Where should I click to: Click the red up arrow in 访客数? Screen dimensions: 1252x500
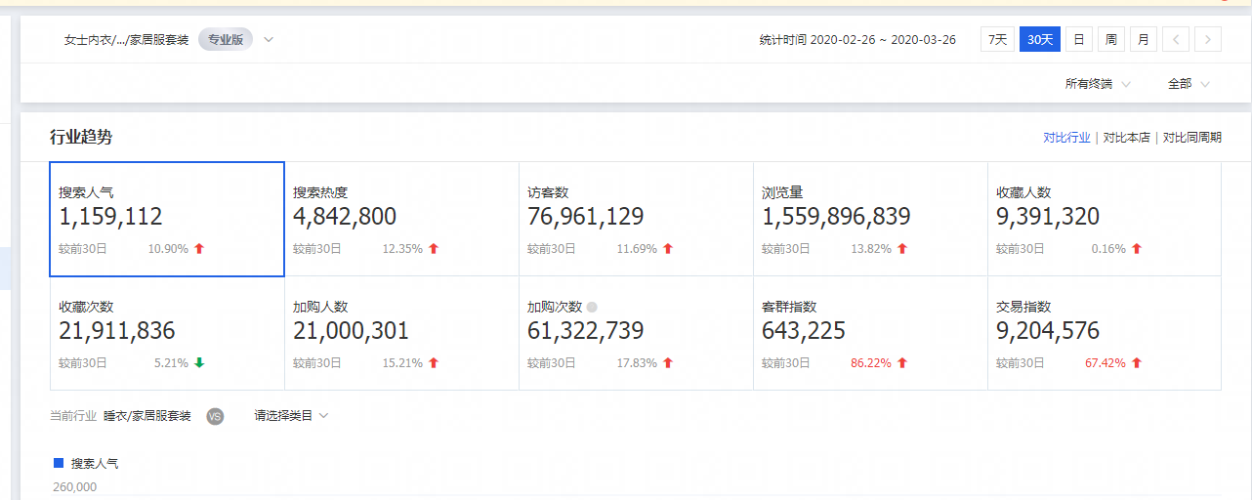(668, 249)
